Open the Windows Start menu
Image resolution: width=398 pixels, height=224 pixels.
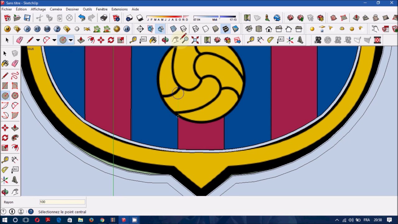tap(5, 220)
